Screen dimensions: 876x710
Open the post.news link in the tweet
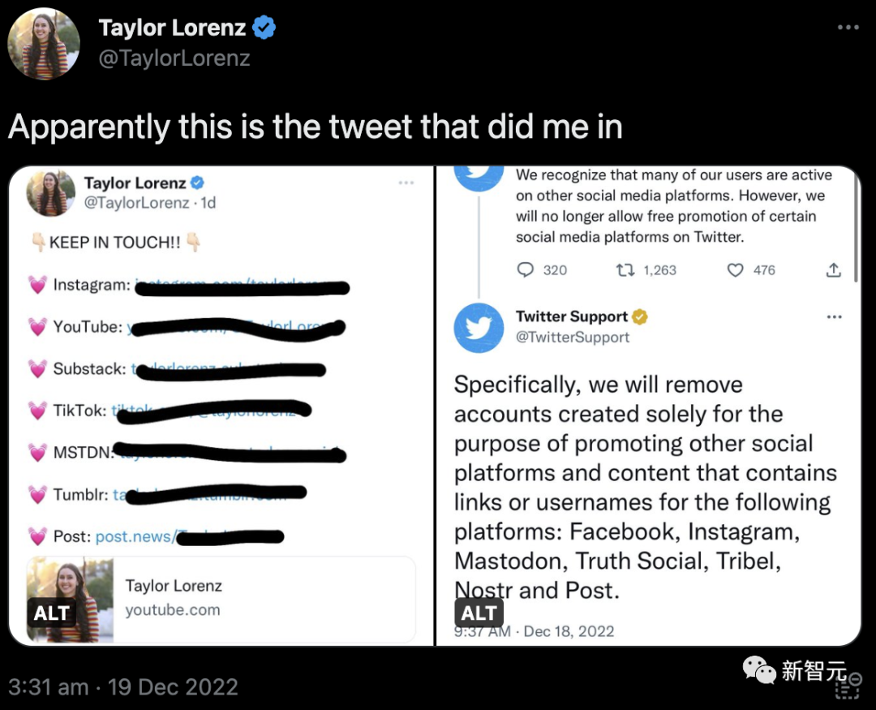click(x=133, y=536)
